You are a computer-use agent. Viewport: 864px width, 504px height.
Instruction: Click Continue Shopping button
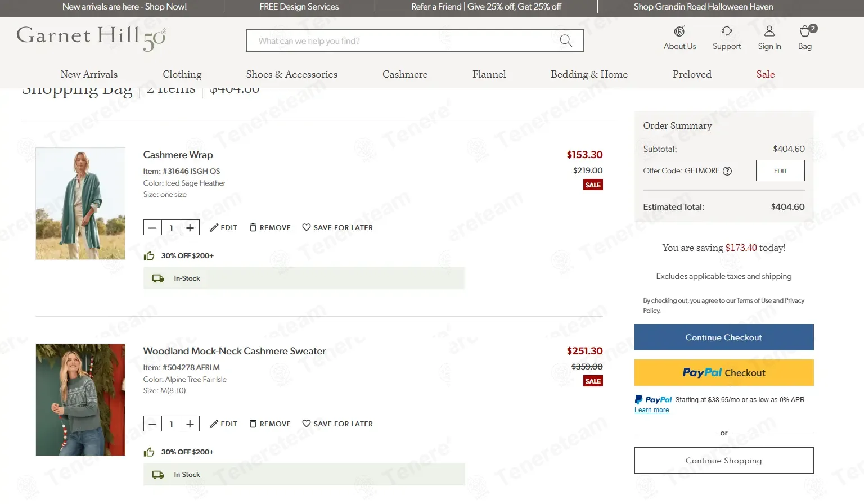pos(724,461)
